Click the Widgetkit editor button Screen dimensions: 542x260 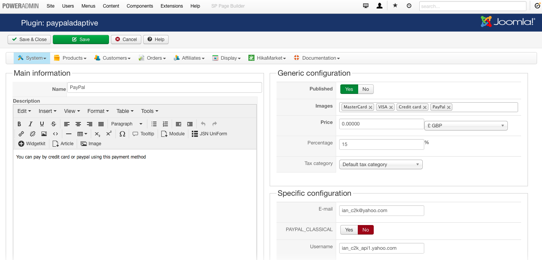32,144
